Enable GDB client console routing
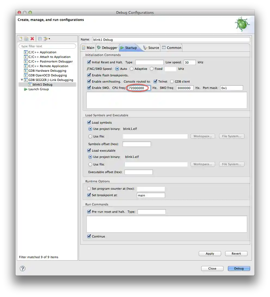Viewport: 270px width, 297px height. pyautogui.click(x=172, y=81)
